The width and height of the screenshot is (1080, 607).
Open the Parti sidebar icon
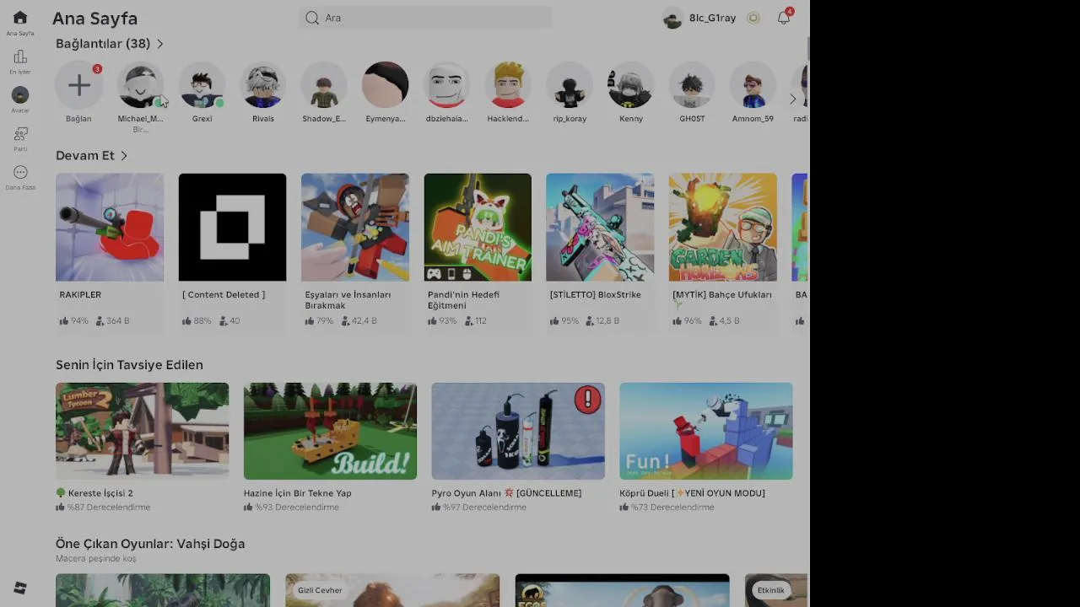point(20,134)
